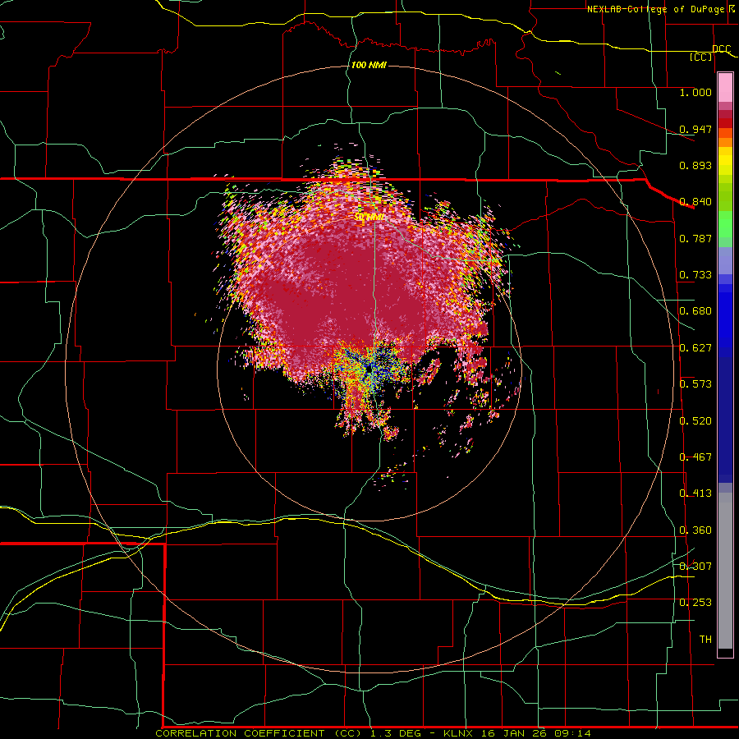Click the 0.467 scale value
Image resolution: width=739 pixels, height=739 pixels.
coord(695,457)
